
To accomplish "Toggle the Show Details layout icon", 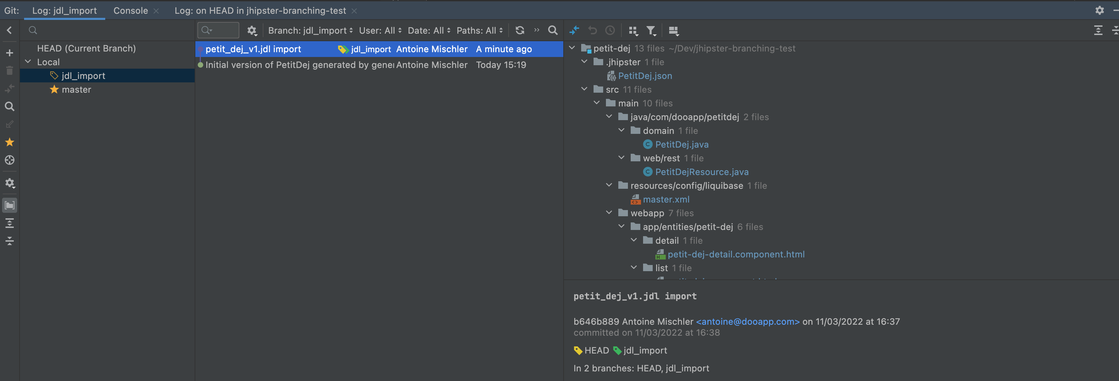I will (x=673, y=30).
